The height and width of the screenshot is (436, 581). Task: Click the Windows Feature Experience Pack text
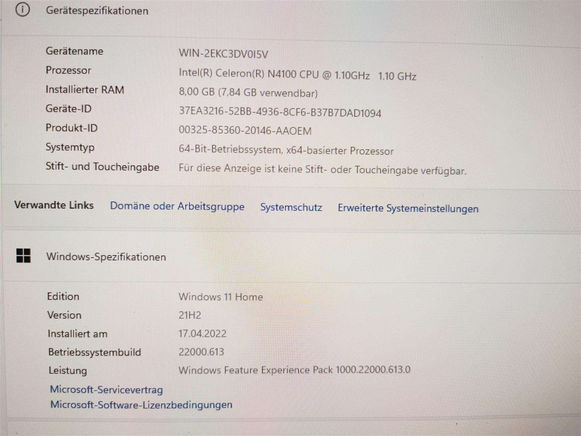click(x=294, y=370)
